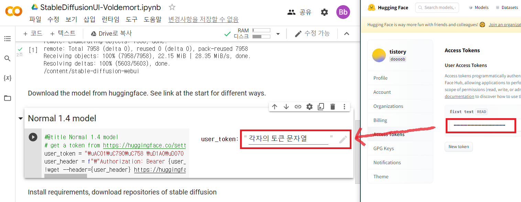Screen dimensions: 521x202
Task: Click the '/content/stable-diffusion-webui' output line
Action: (x=91, y=71)
